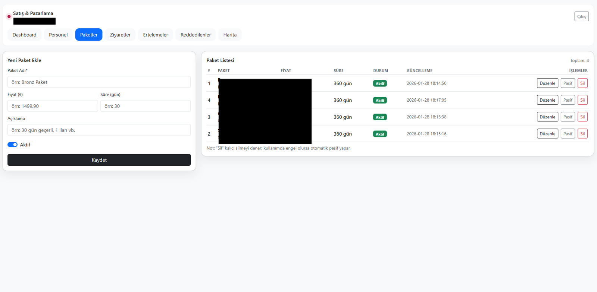Focus the Açıklama text field
Screen dimensions: 597x292
coord(99,130)
